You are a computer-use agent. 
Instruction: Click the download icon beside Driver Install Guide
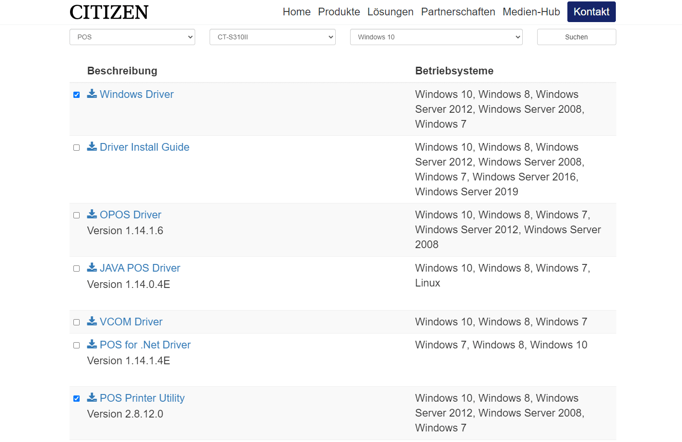(x=92, y=146)
